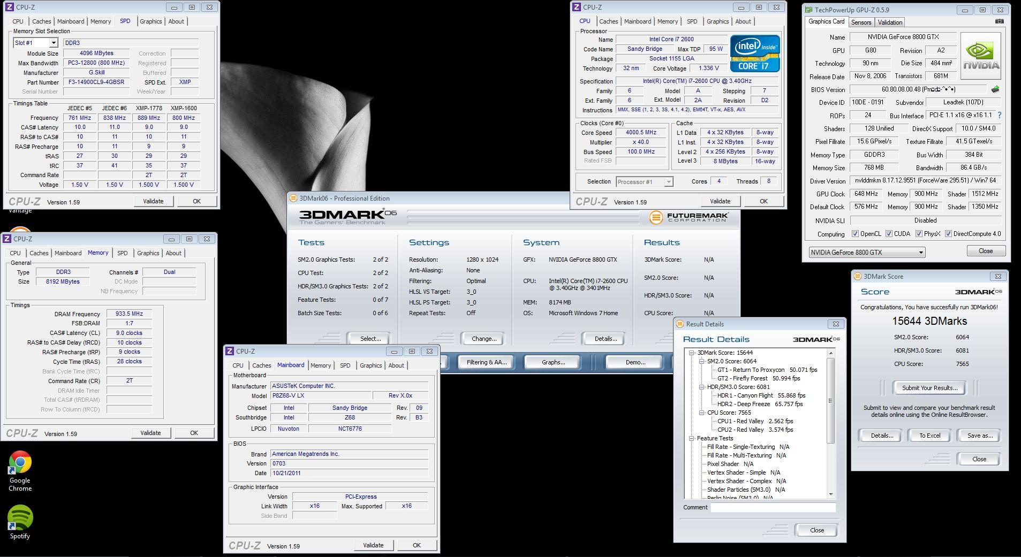Screen dimensions: 1021x557
Task: Click Change... under 3DMark06 Settings
Action: (484, 339)
